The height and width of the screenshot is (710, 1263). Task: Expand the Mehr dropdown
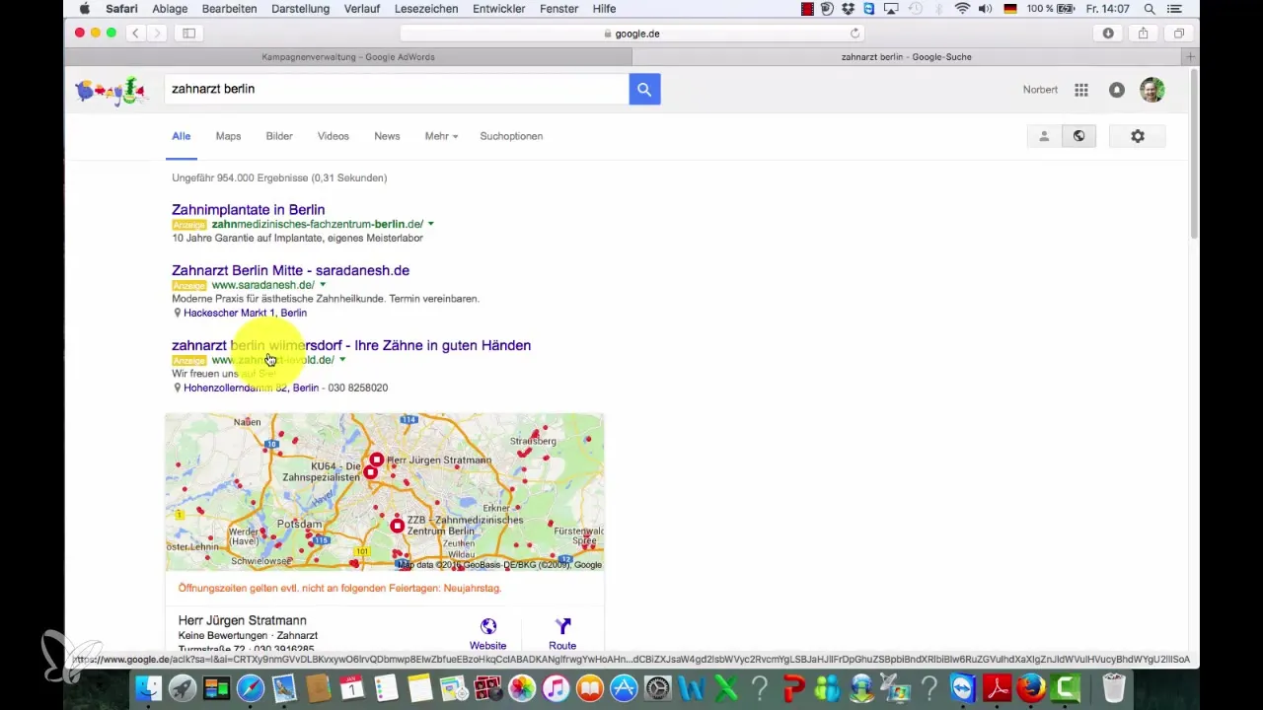pyautogui.click(x=441, y=136)
